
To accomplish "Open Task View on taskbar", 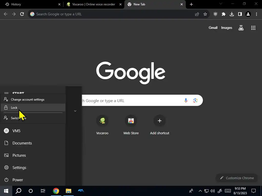I will pos(43,191).
